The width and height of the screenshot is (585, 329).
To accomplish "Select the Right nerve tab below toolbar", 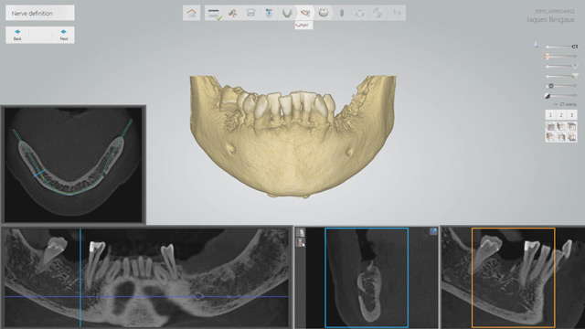I will (x=303, y=26).
